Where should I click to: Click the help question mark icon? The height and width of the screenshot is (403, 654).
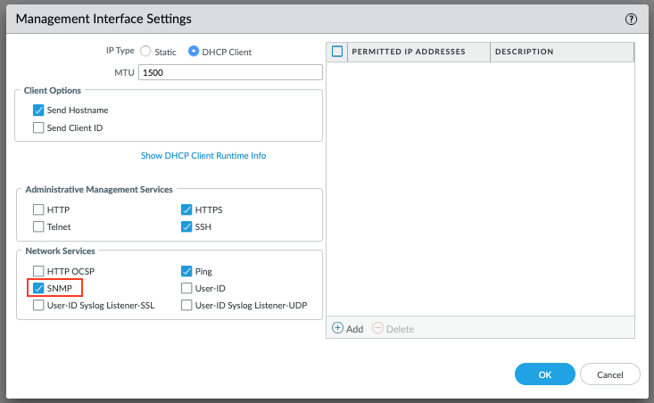pyautogui.click(x=632, y=18)
